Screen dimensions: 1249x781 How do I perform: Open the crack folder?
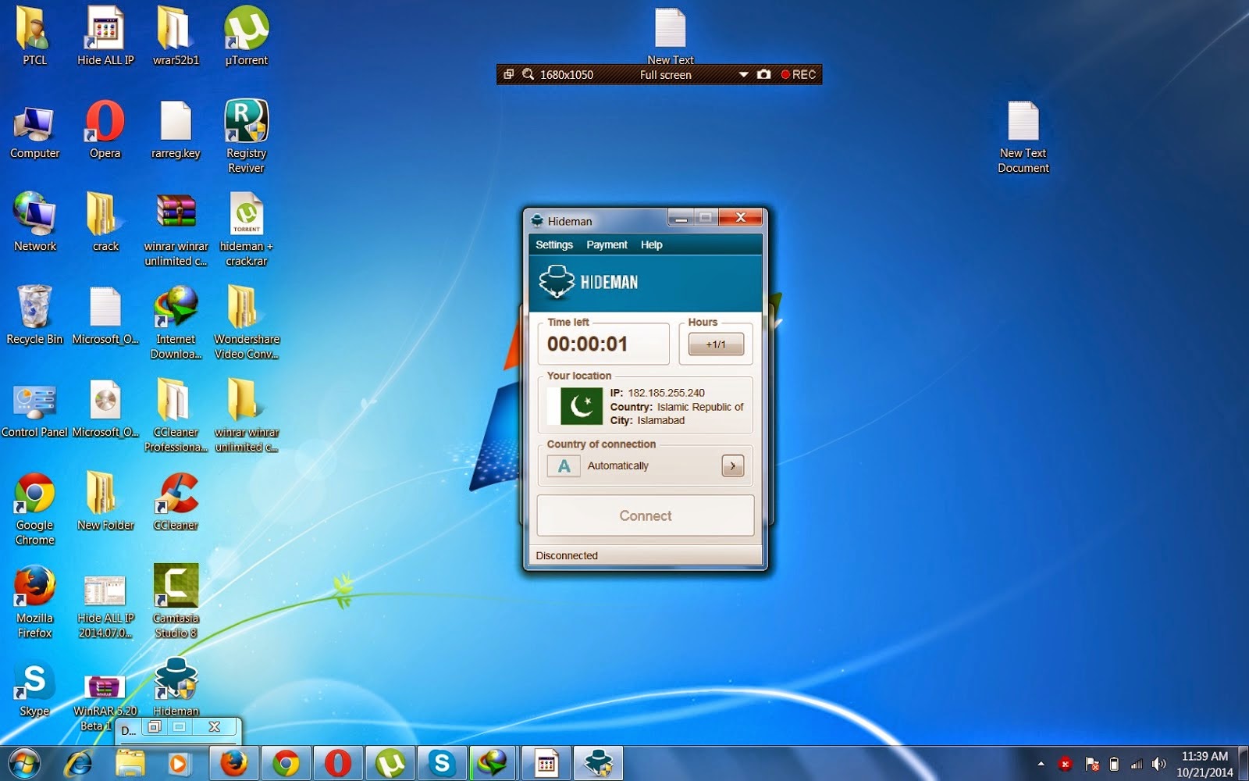point(105,222)
